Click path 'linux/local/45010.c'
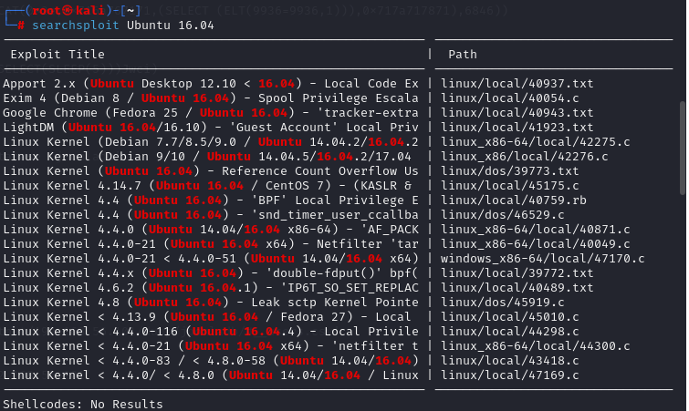Screen dimensions: 689x411 click(x=510, y=317)
